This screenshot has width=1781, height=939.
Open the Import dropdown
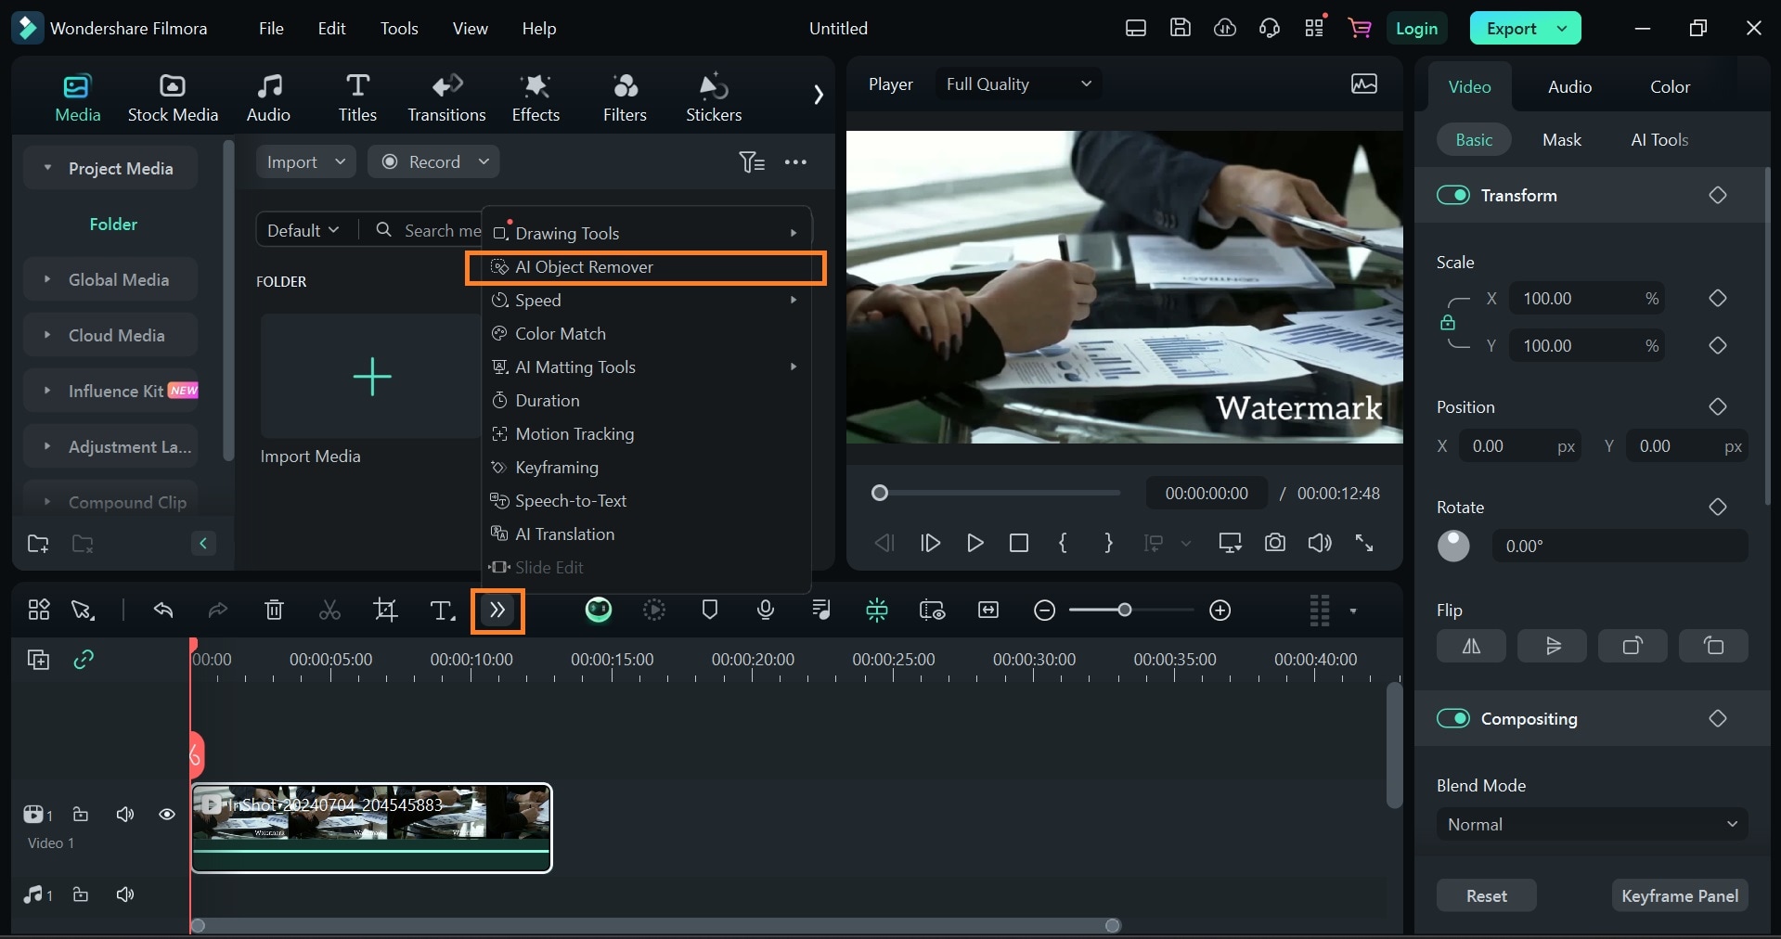305,162
